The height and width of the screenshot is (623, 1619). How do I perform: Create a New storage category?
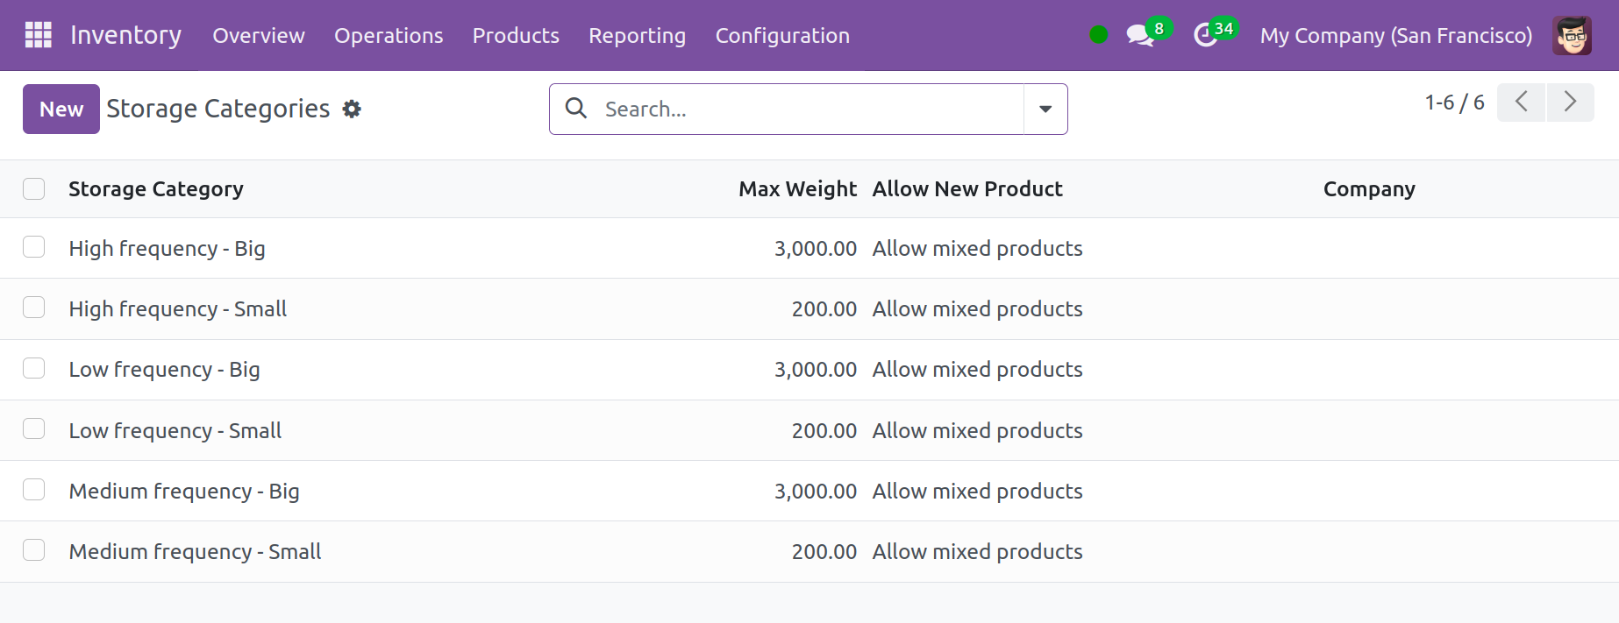[61, 109]
